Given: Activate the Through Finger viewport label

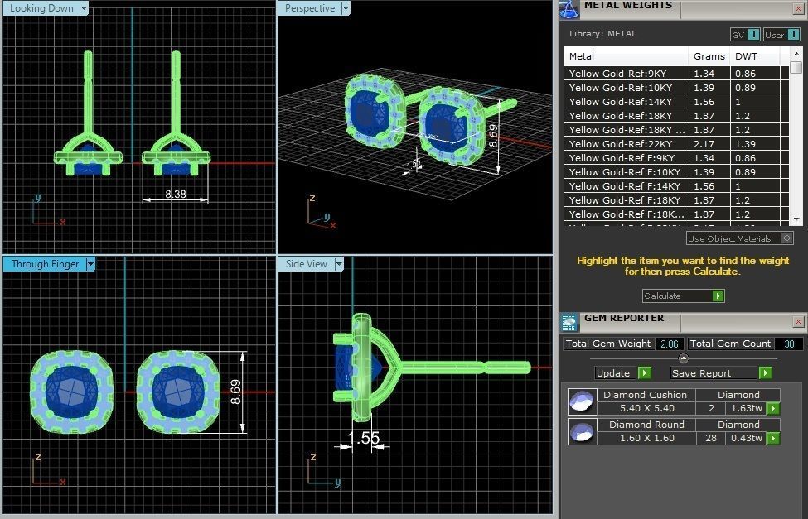Looking at the screenshot, I should coord(45,264).
